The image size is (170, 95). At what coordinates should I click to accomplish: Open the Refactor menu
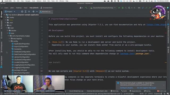point(39,1)
